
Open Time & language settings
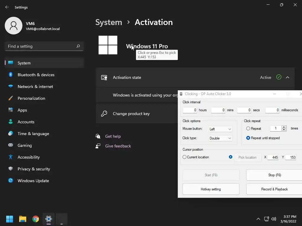coord(44,134)
